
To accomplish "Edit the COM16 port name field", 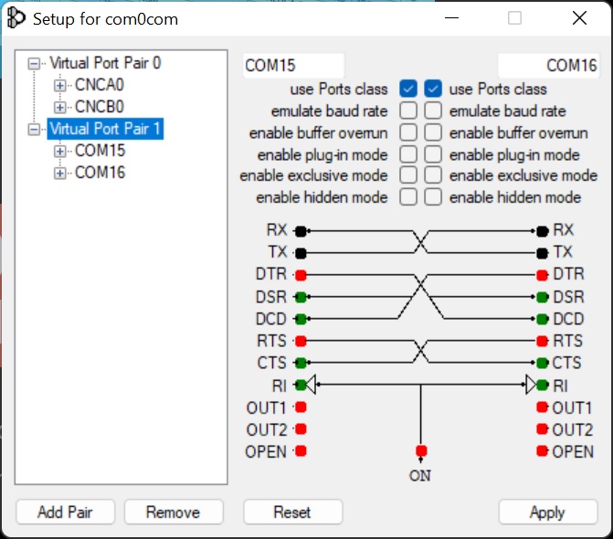I will coord(548,65).
